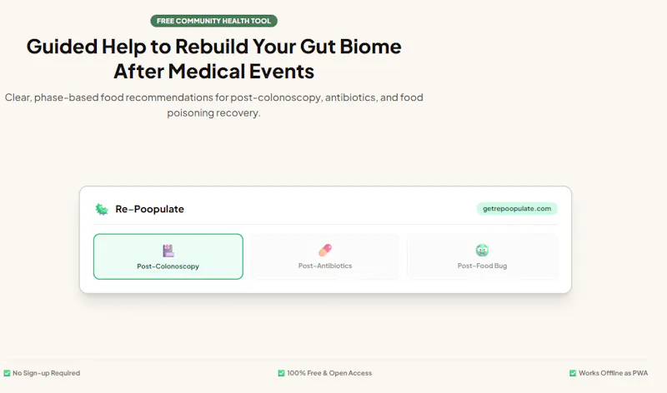Open the getrepoopulate.com link badge
Image resolution: width=667 pixels, height=393 pixels.
pyautogui.click(x=517, y=209)
